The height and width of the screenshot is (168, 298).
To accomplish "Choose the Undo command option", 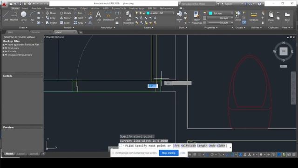I will (212, 146).
